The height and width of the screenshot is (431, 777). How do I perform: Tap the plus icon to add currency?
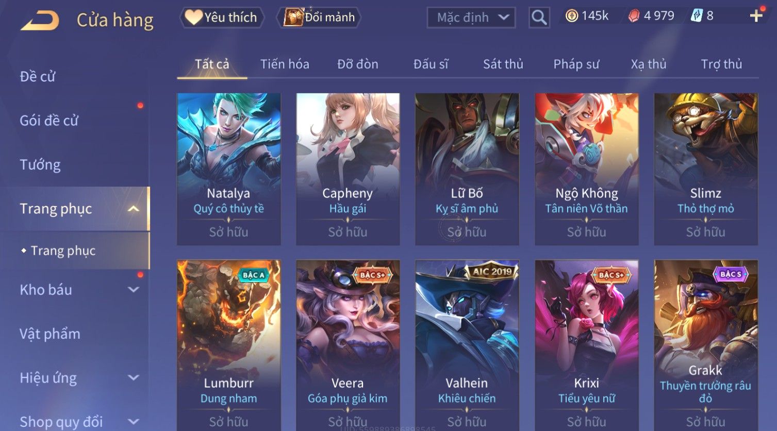pyautogui.click(x=756, y=16)
